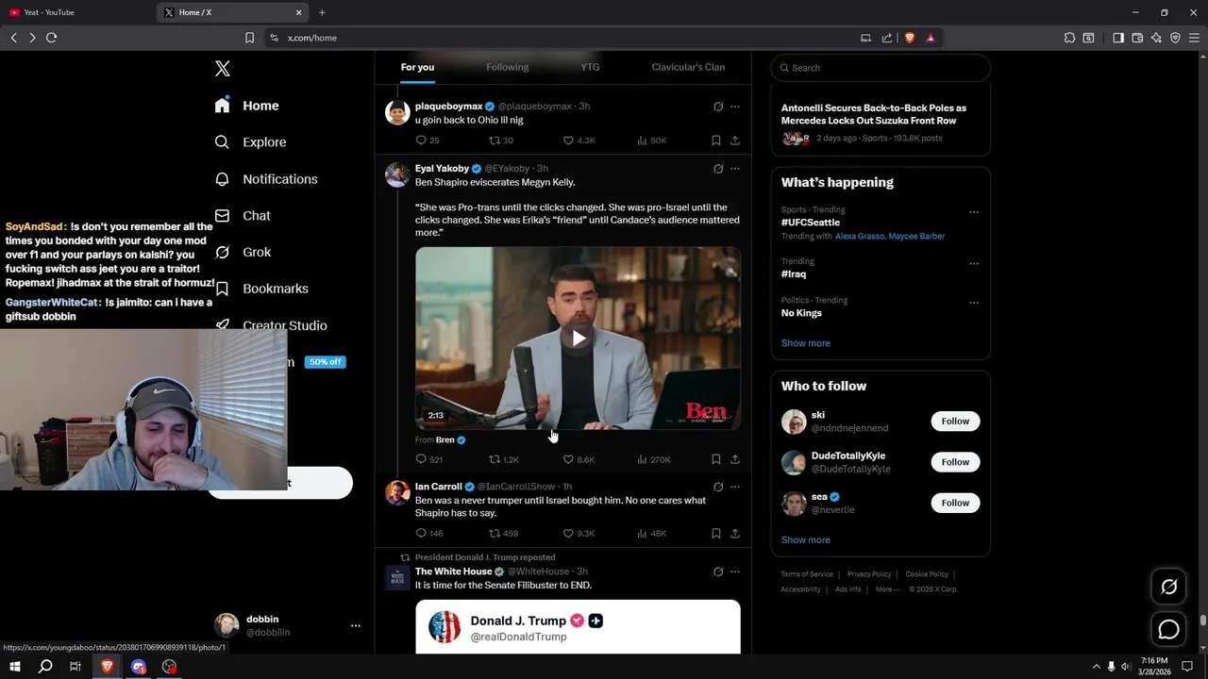This screenshot has width=1208, height=679.
Task: Follow the ski account
Action: (955, 422)
